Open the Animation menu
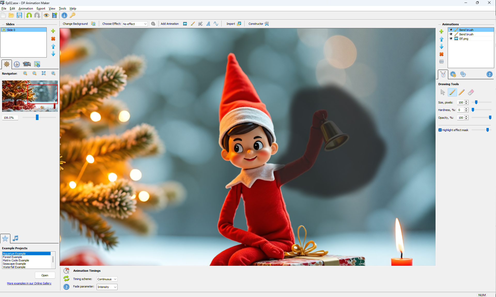 coord(26,9)
